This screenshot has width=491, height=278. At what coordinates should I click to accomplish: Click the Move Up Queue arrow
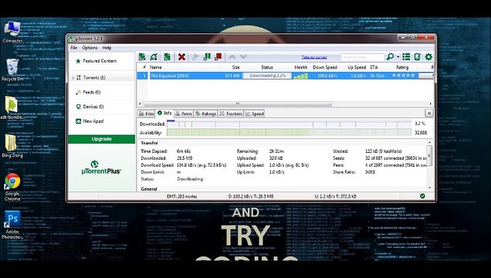232,56
